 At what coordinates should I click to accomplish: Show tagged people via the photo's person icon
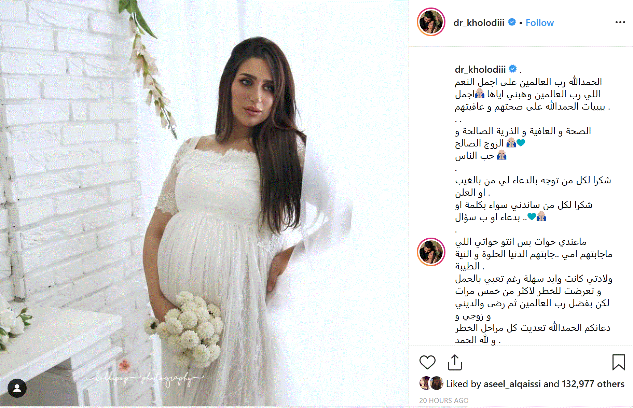[17, 388]
